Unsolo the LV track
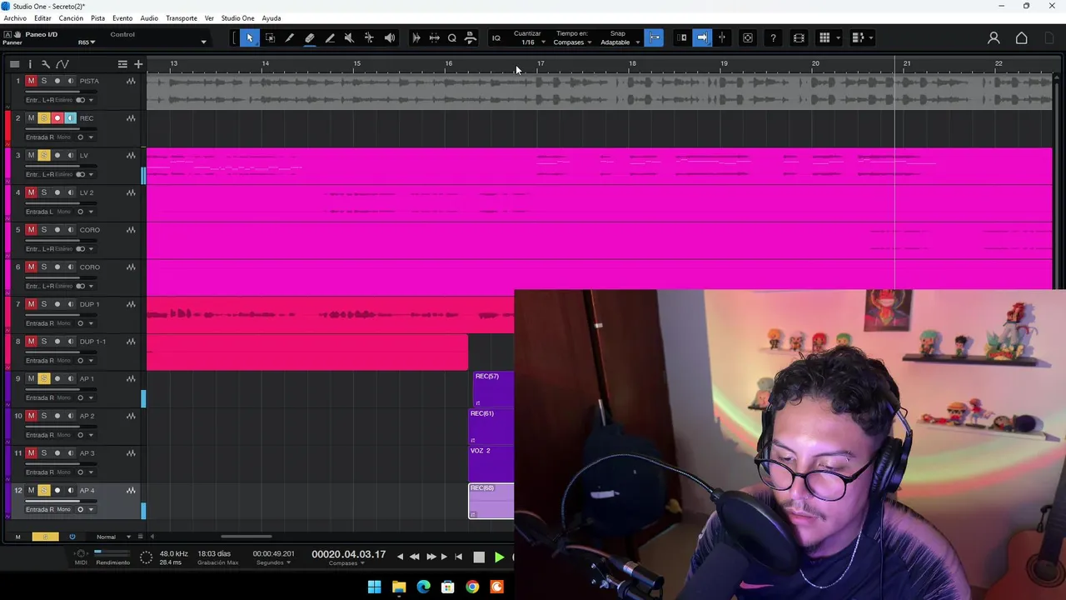 (x=44, y=155)
